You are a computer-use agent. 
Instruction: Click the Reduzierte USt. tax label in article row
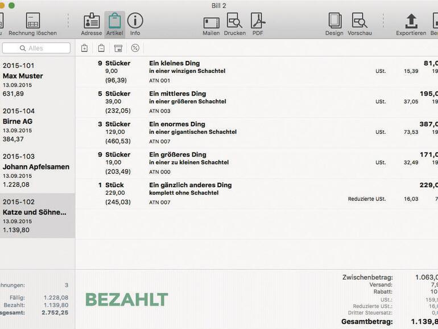coord(367,199)
